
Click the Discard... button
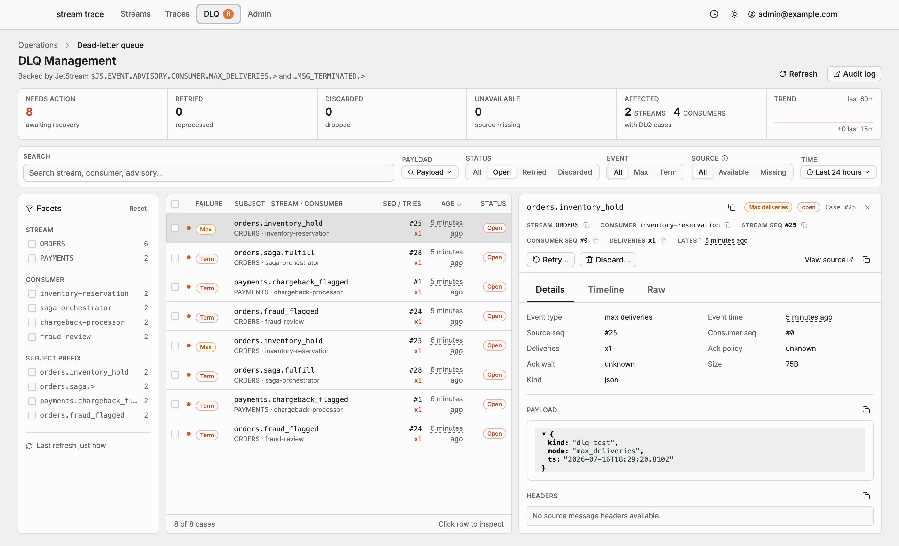(608, 260)
